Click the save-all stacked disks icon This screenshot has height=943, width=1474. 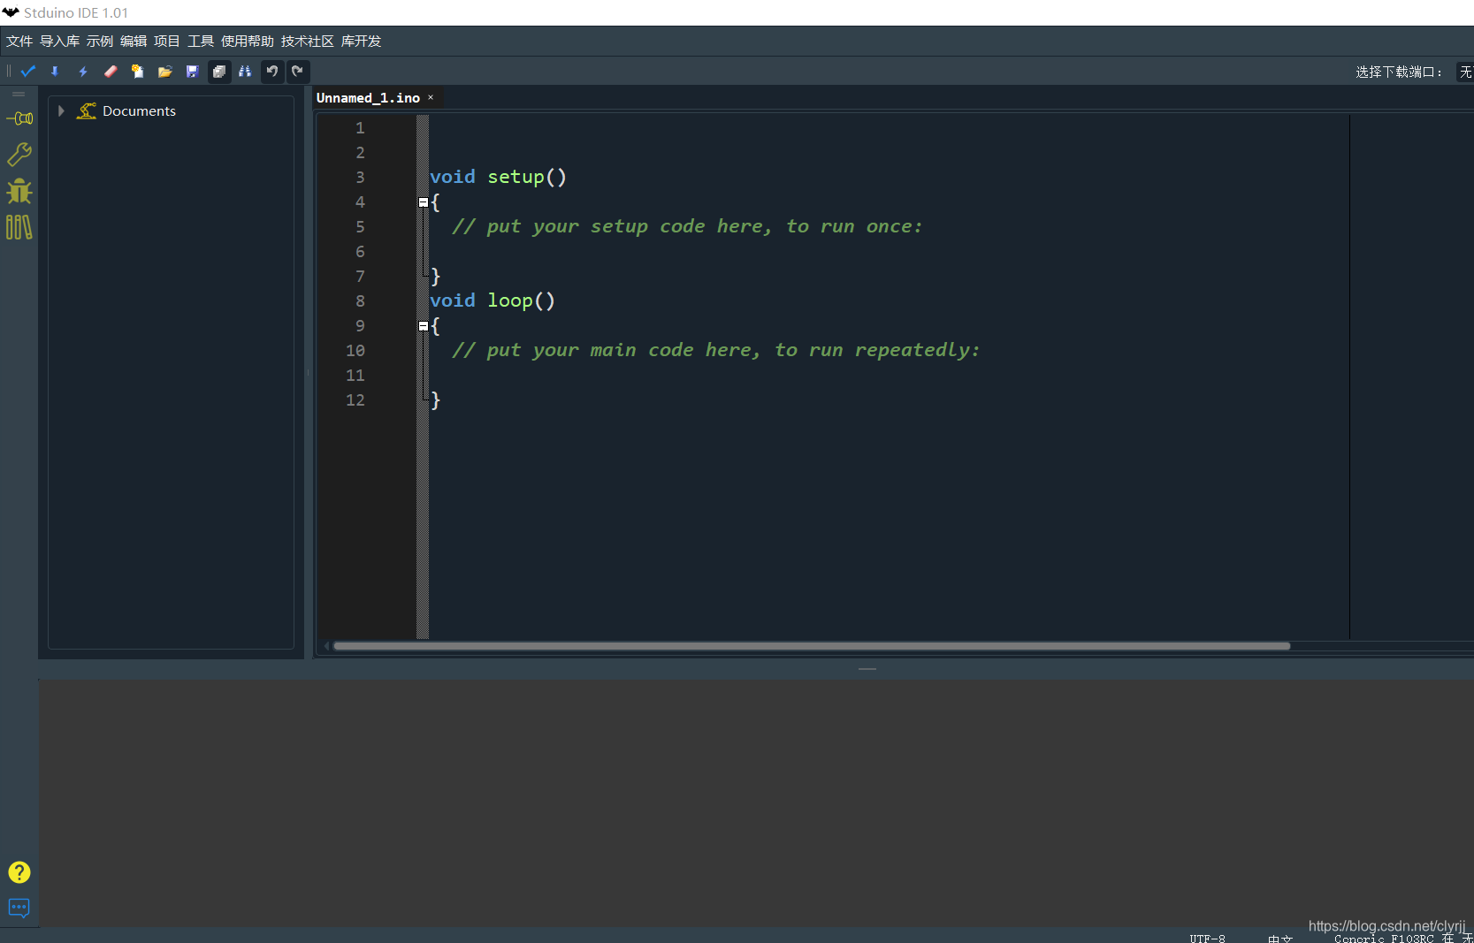pyautogui.click(x=219, y=72)
